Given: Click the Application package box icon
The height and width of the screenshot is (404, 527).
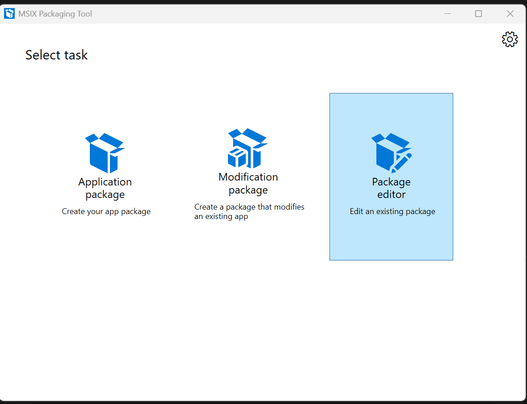Looking at the screenshot, I should (x=105, y=153).
